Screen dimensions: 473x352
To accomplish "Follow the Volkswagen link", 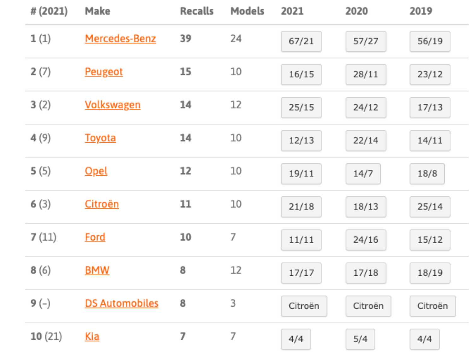I will point(112,105).
